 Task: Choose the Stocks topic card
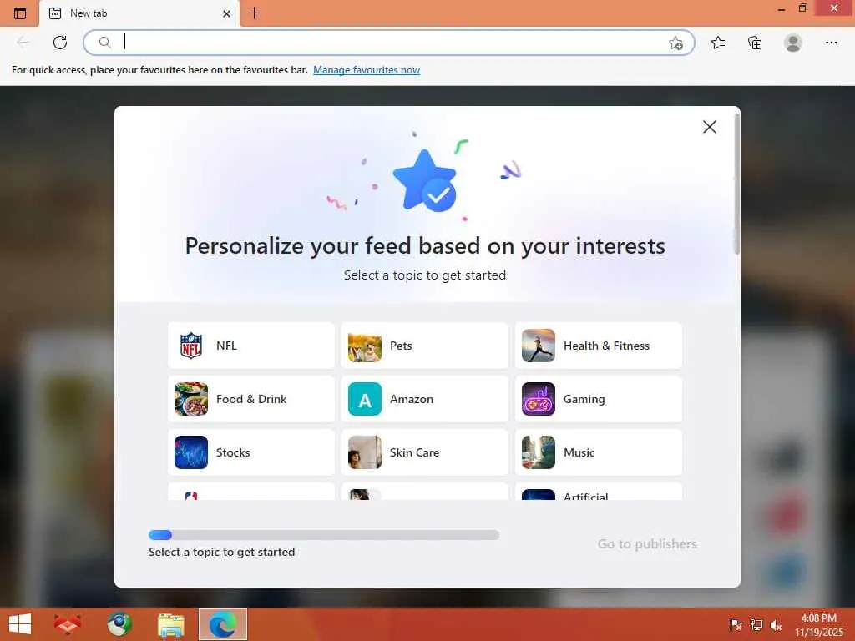tap(251, 452)
